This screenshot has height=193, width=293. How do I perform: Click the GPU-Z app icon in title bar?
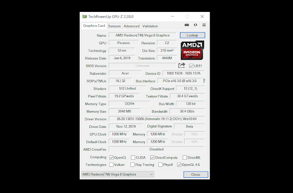(x=85, y=17)
